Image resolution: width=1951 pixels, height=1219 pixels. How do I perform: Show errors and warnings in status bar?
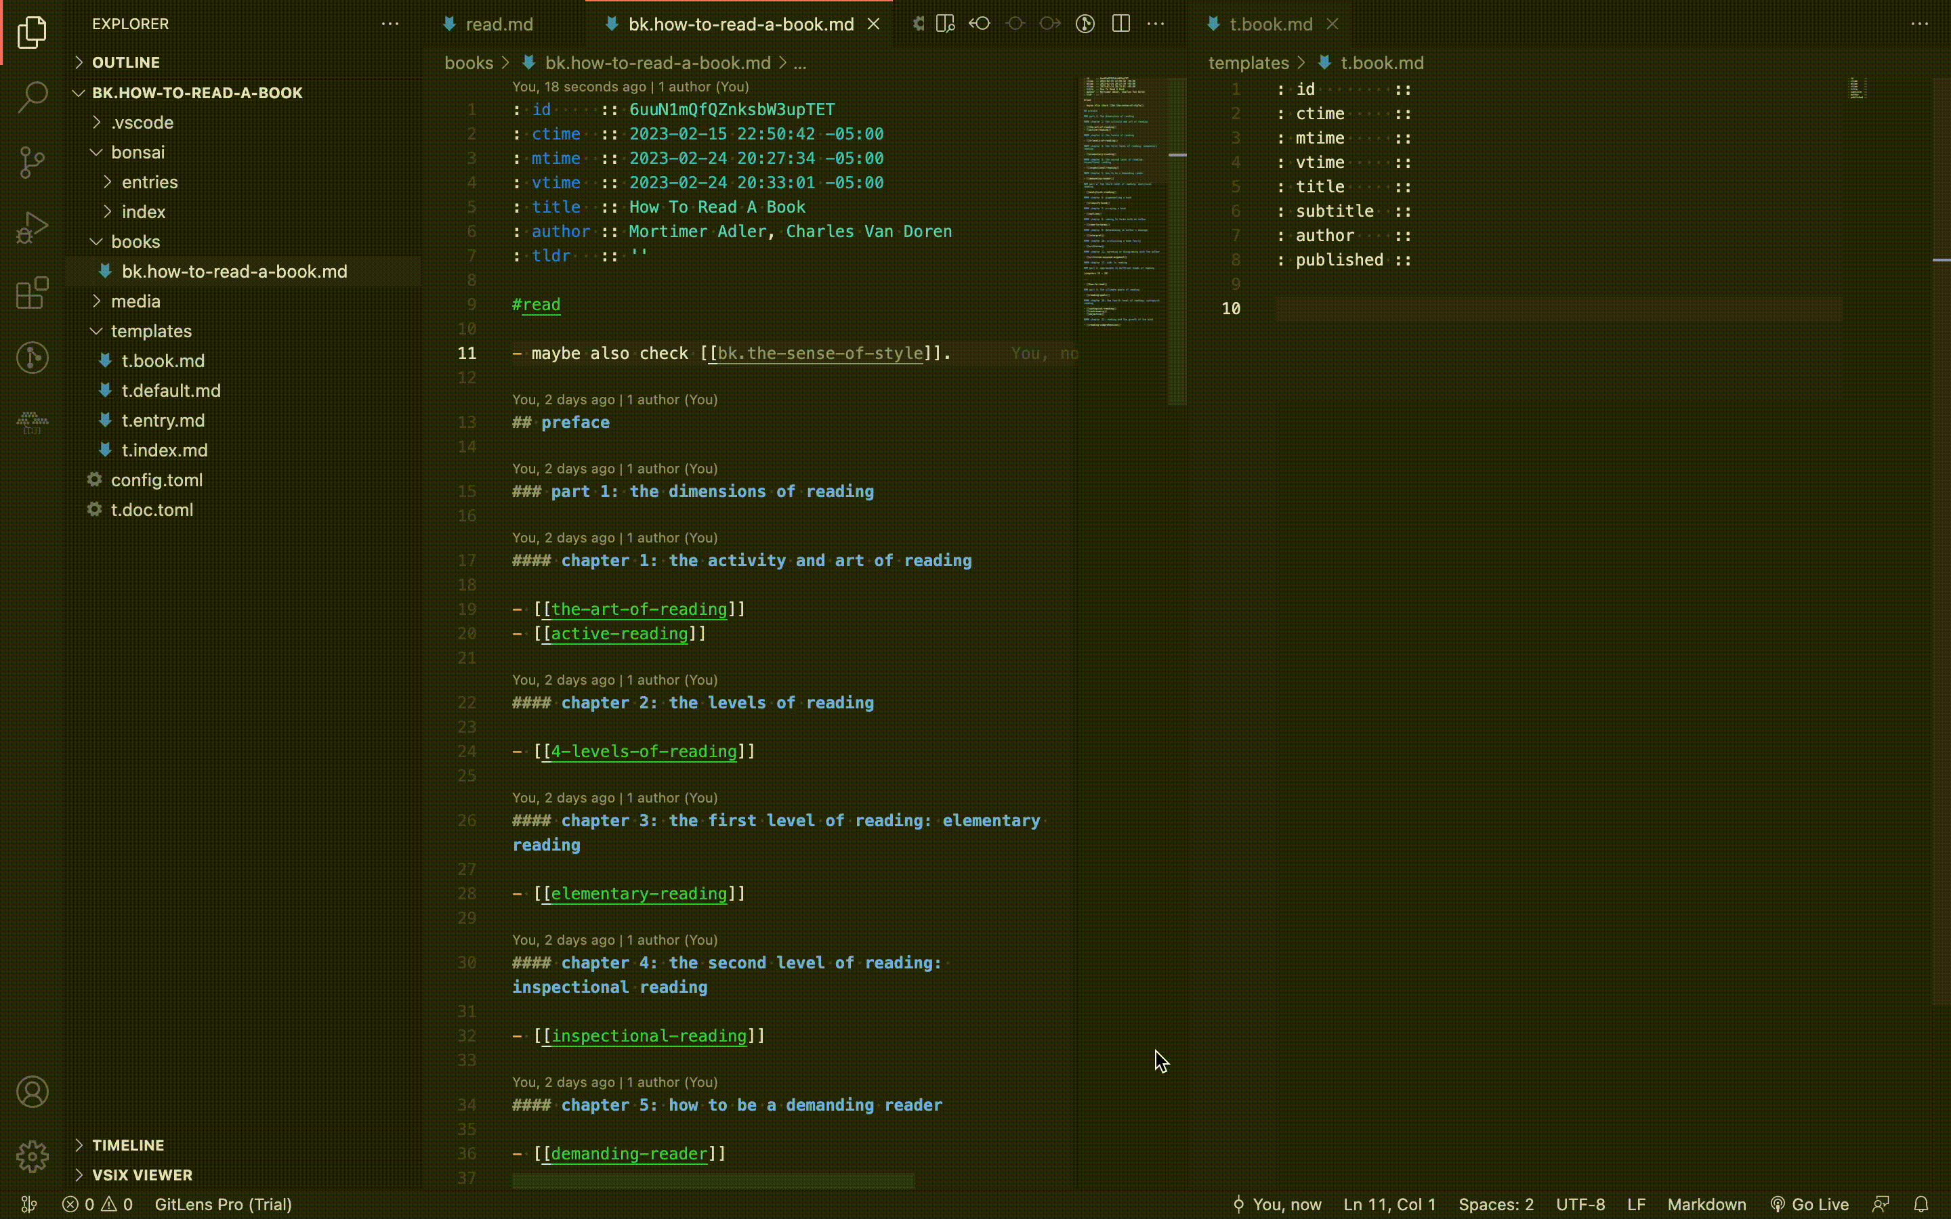click(x=98, y=1203)
